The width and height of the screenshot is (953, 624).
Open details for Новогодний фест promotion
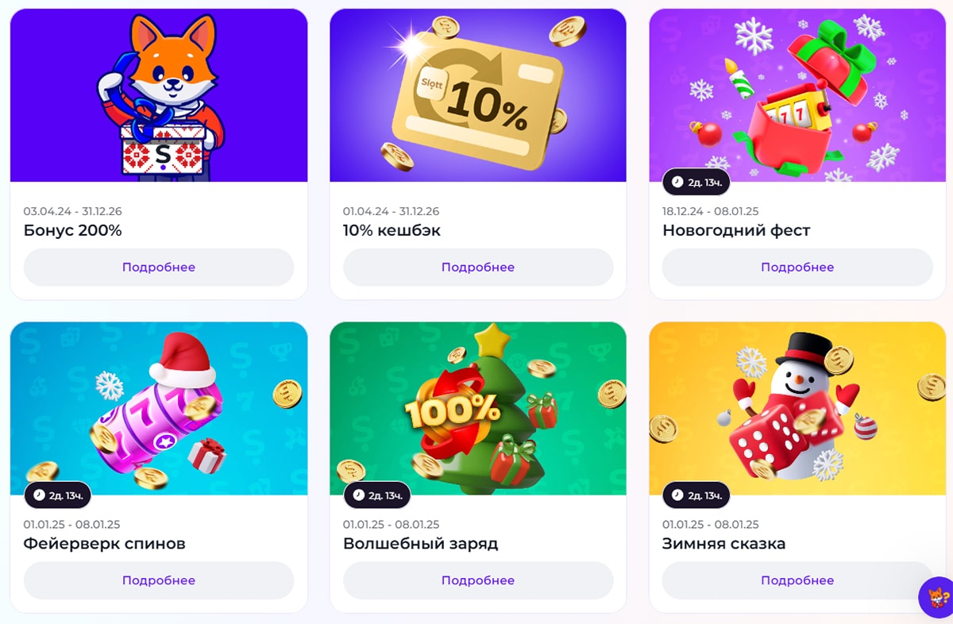[x=797, y=267]
